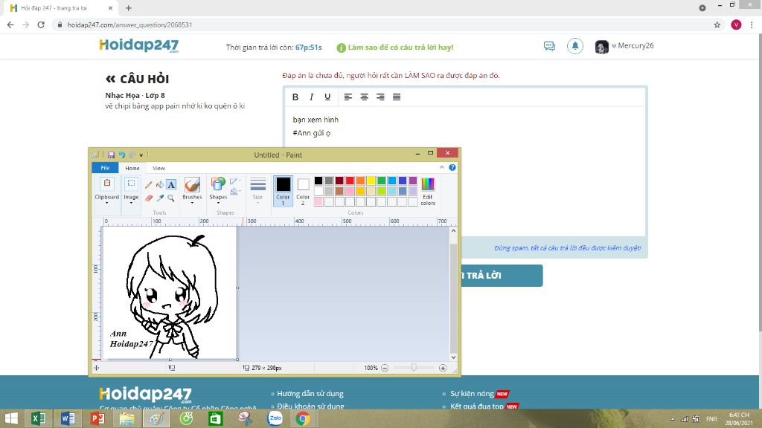Image resolution: width=762 pixels, height=428 pixels.
Task: Click the Paint zoom slider handle
Action: 414,368
